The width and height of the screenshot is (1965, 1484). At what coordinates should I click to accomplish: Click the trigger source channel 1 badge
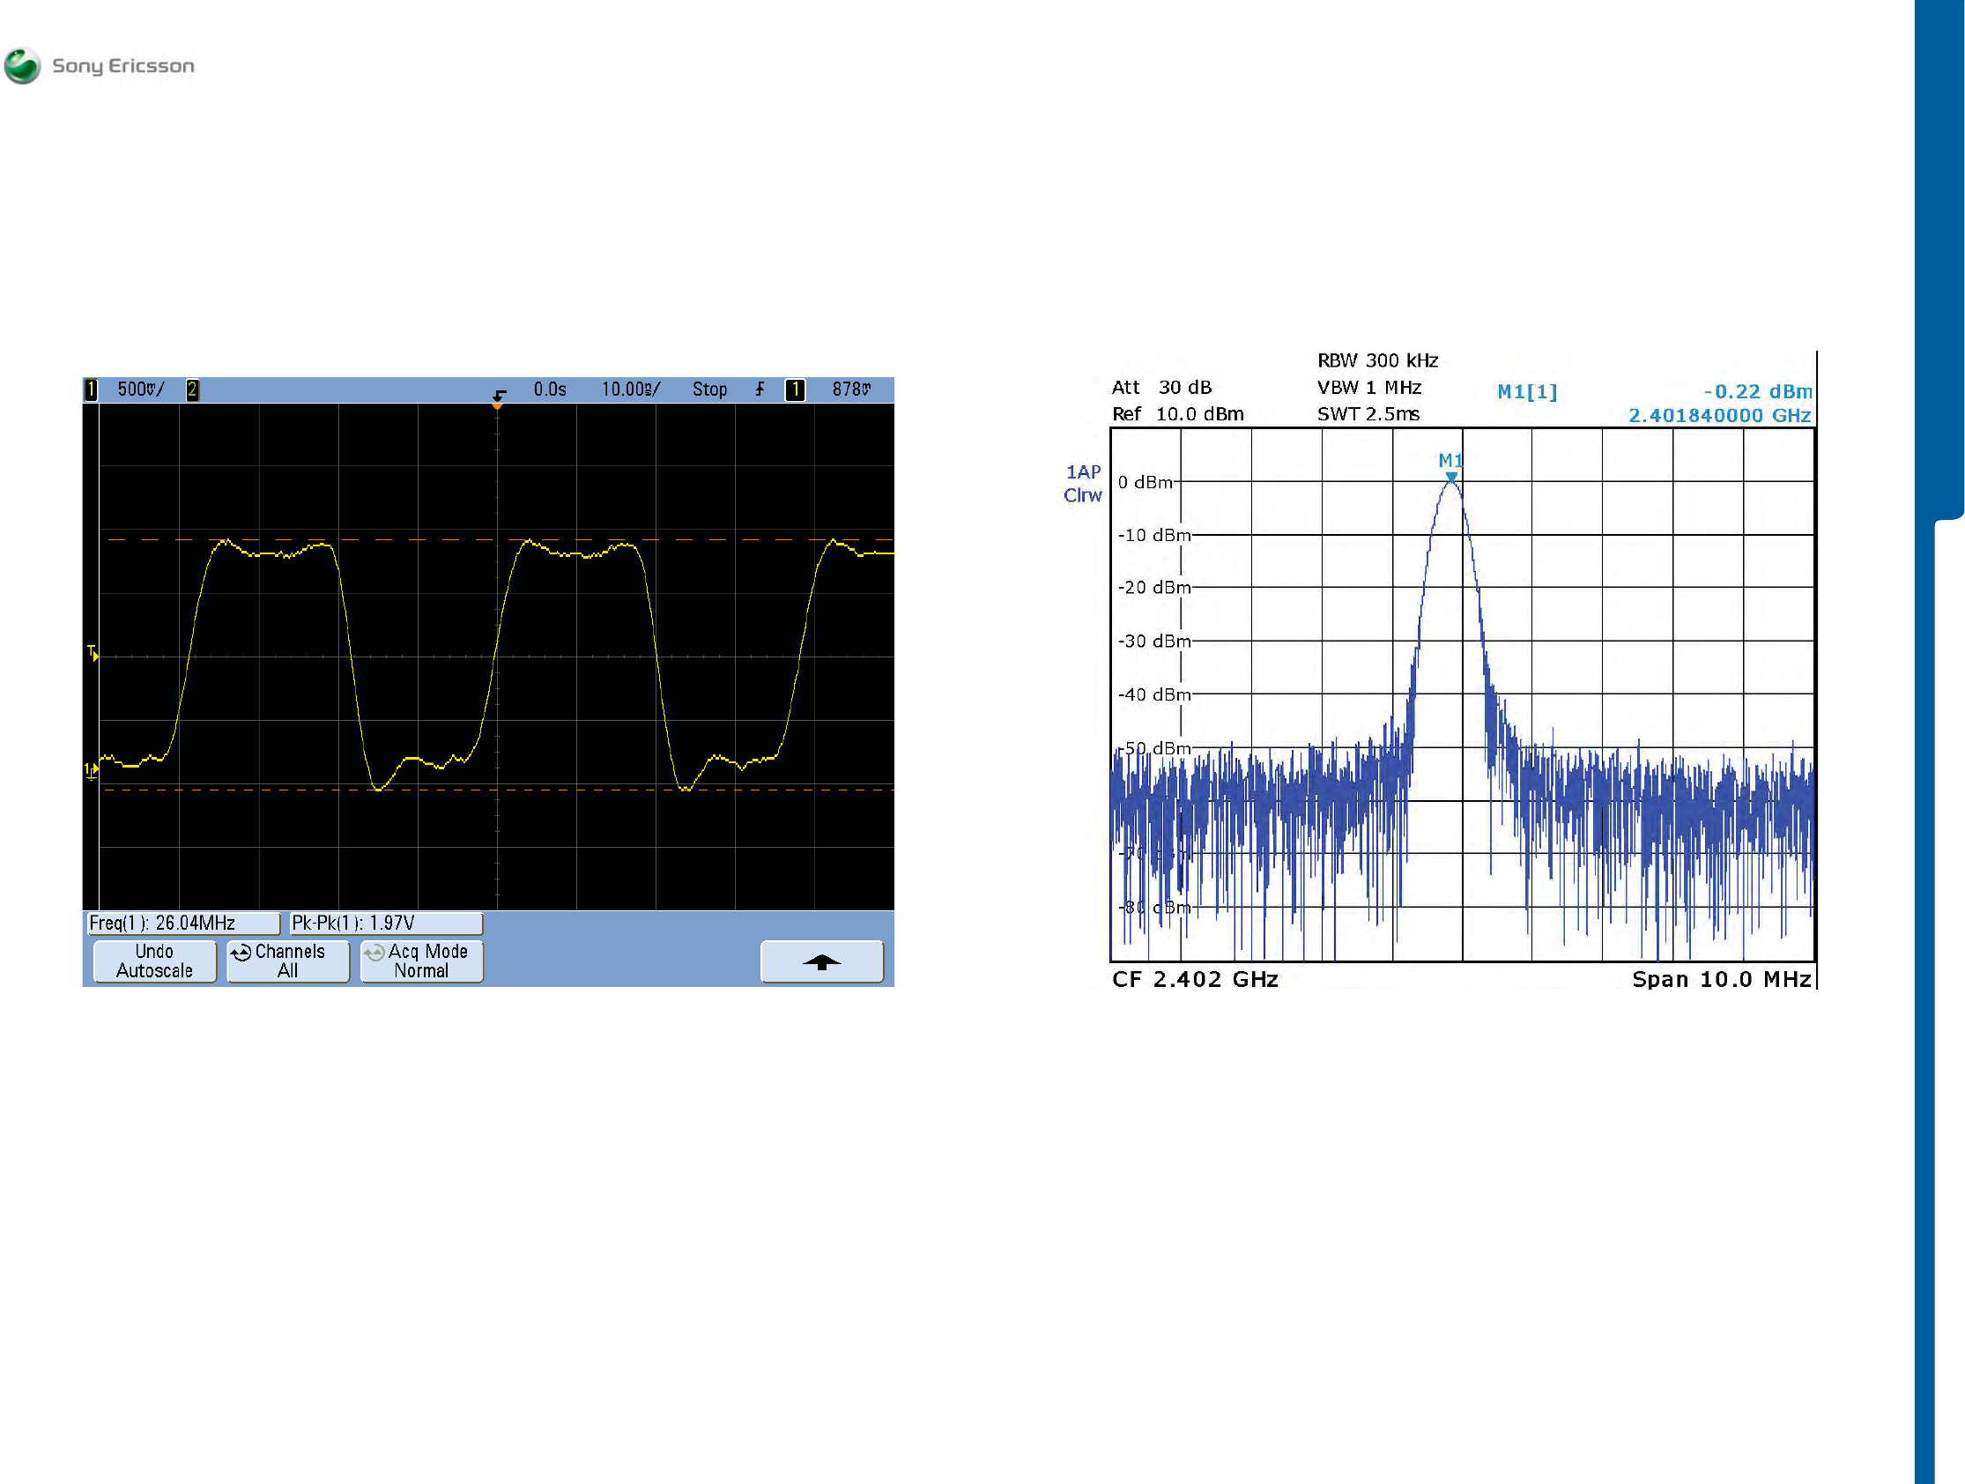click(795, 390)
